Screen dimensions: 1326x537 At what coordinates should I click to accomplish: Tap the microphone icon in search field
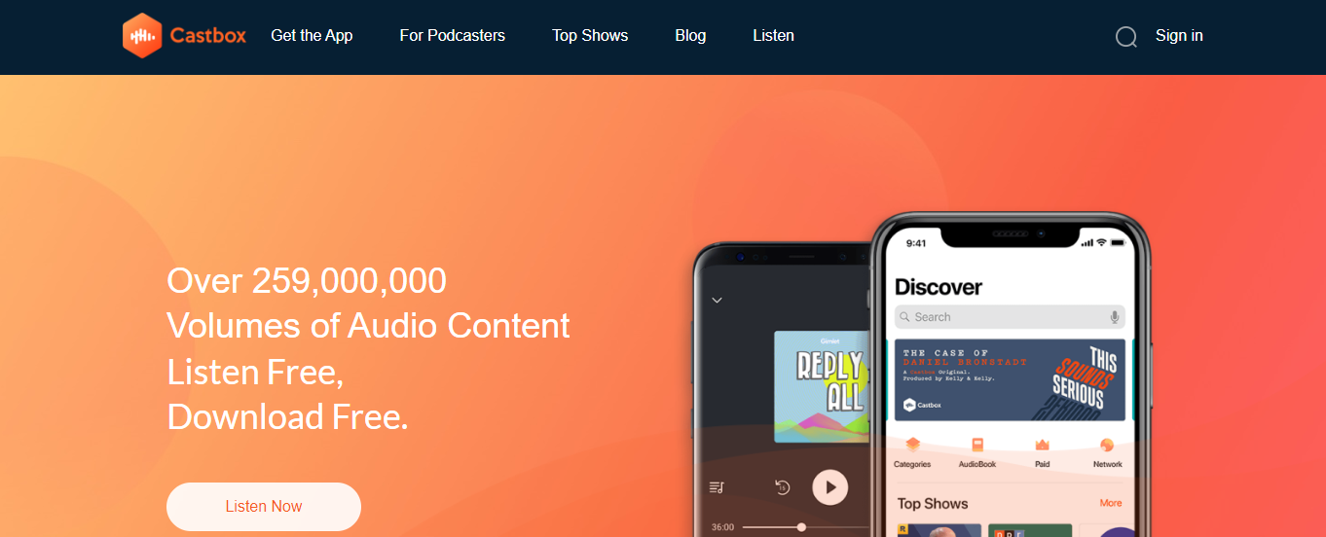tap(1115, 317)
